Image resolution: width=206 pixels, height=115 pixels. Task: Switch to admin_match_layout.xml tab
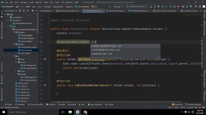(x=166, y=11)
